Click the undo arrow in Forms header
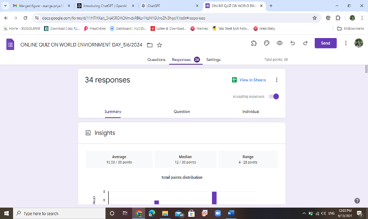The width and height of the screenshot is (368, 219). pyautogui.click(x=292, y=43)
